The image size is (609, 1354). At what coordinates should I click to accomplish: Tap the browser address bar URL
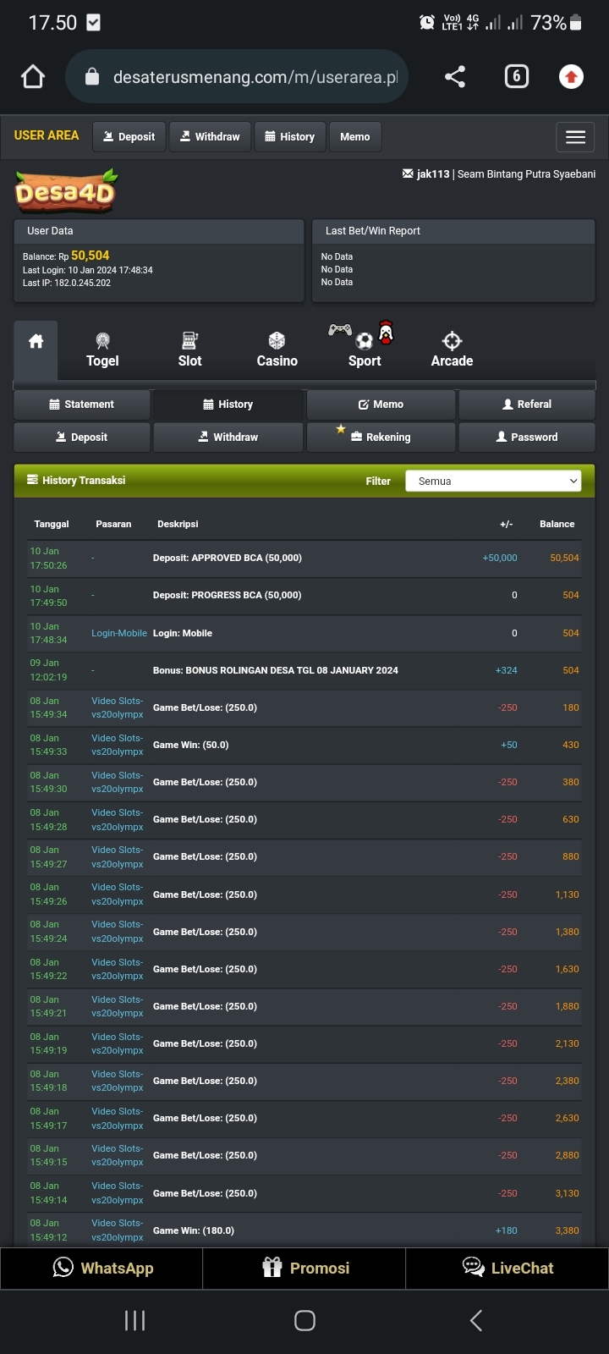pos(254,77)
